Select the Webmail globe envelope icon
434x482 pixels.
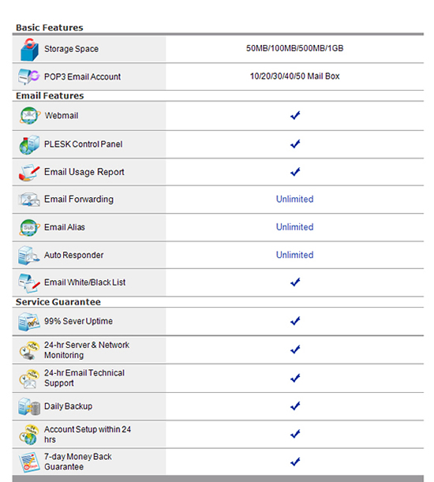click(x=29, y=116)
